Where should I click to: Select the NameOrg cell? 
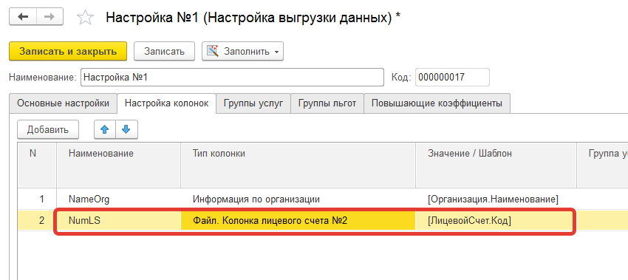tap(118, 199)
